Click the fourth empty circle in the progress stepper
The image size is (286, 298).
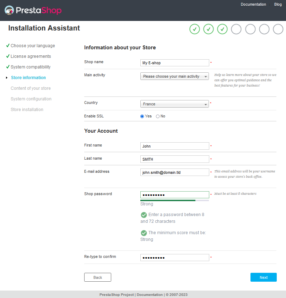(x=236, y=29)
